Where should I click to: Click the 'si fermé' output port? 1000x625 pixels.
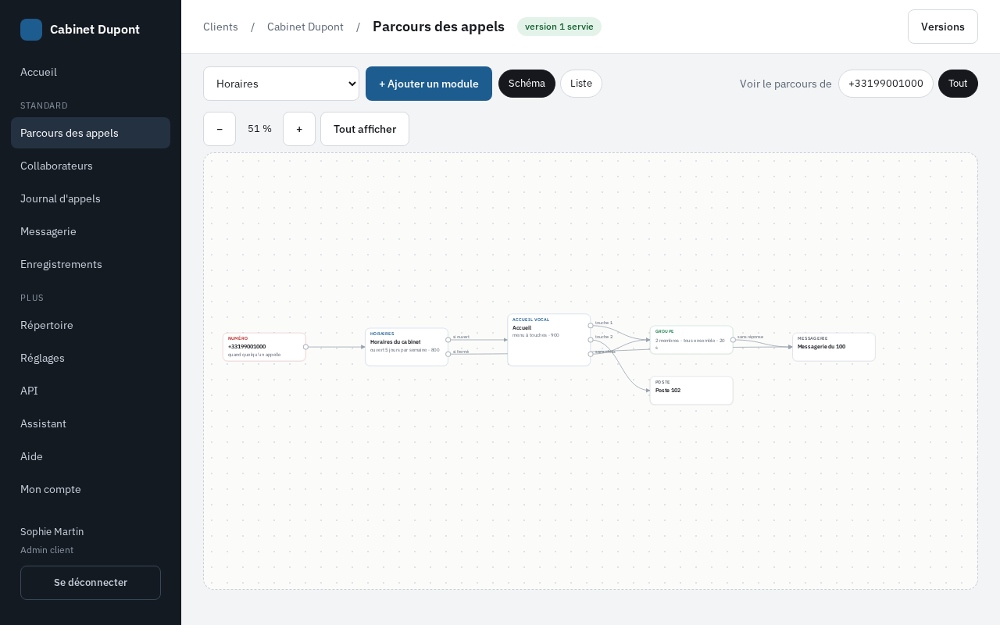click(x=448, y=354)
